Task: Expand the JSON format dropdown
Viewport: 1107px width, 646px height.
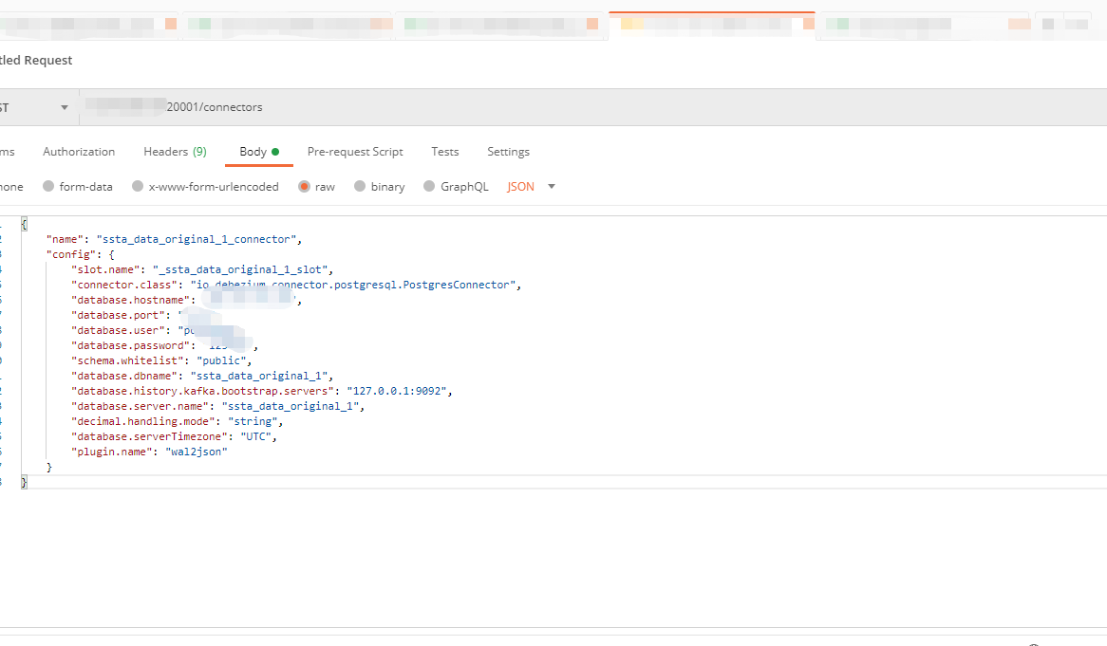Action: click(x=552, y=187)
